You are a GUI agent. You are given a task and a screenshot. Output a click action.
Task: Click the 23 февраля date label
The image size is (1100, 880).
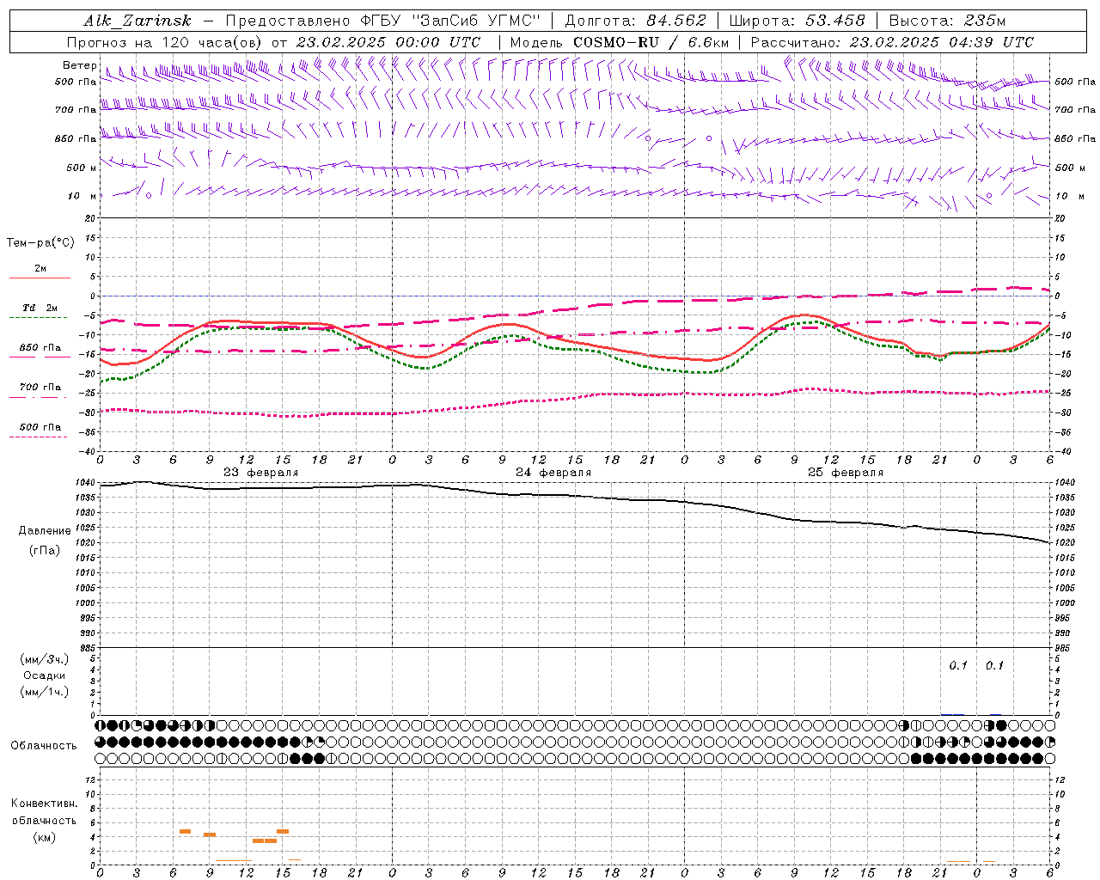pos(261,473)
